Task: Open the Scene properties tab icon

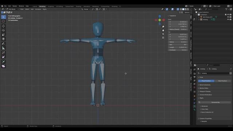Action: point(194,84)
